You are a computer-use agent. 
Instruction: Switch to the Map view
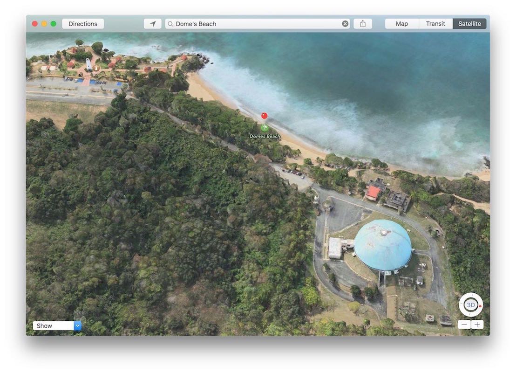pyautogui.click(x=401, y=24)
